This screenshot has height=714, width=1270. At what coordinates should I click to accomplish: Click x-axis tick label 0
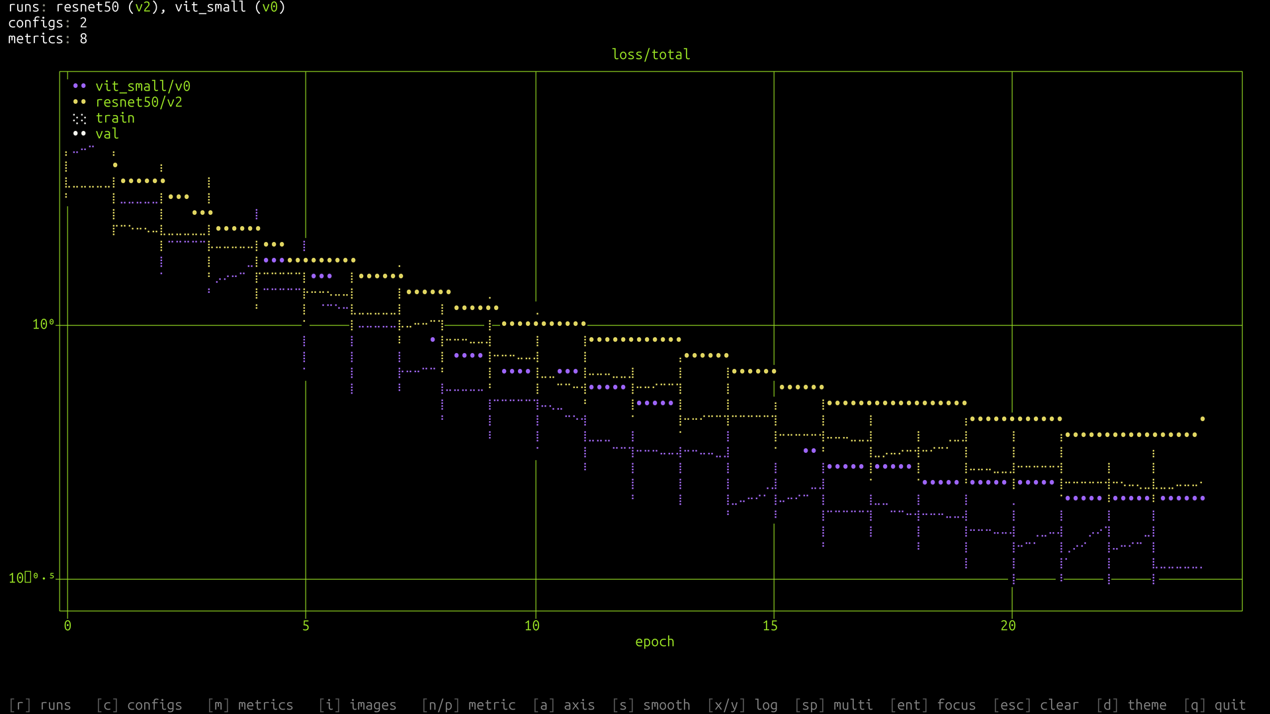pos(67,625)
